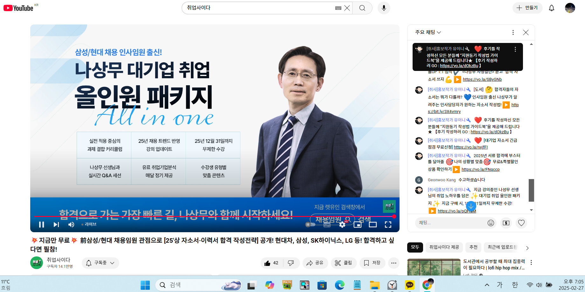Expand the 구독중 subscription dropdown
Screen dimensions: 585x292
coord(101,263)
